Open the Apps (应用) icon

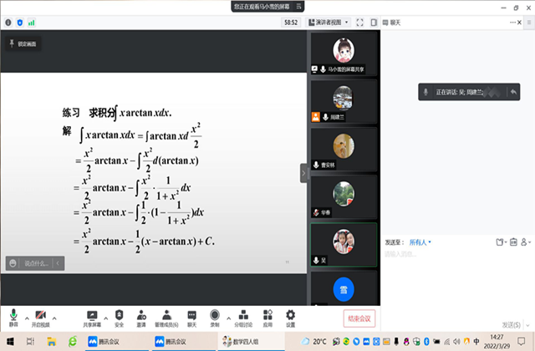[x=267, y=315]
